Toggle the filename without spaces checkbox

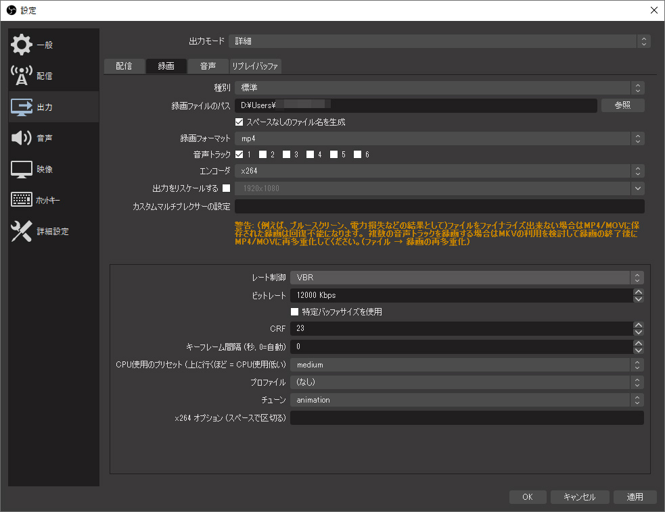239,122
